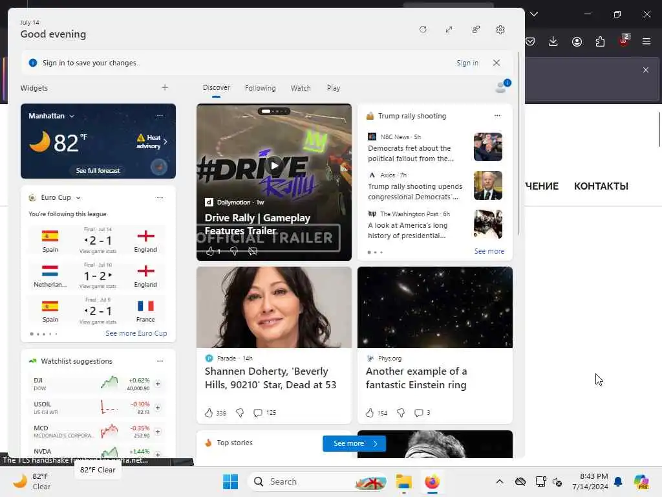The width and height of the screenshot is (662, 497).
Task: Click Sign in link in banner
Action: (467, 63)
